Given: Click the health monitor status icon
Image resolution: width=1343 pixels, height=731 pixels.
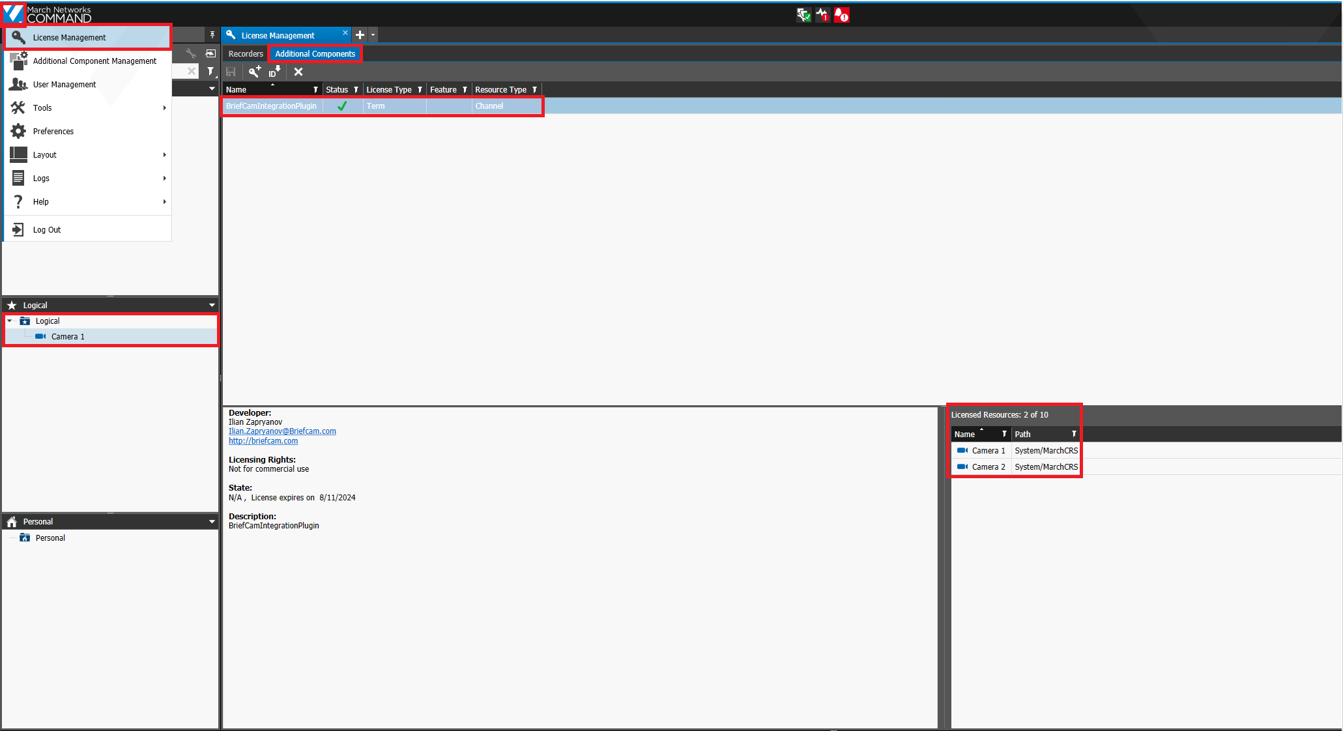Looking at the screenshot, I should pyautogui.click(x=822, y=15).
